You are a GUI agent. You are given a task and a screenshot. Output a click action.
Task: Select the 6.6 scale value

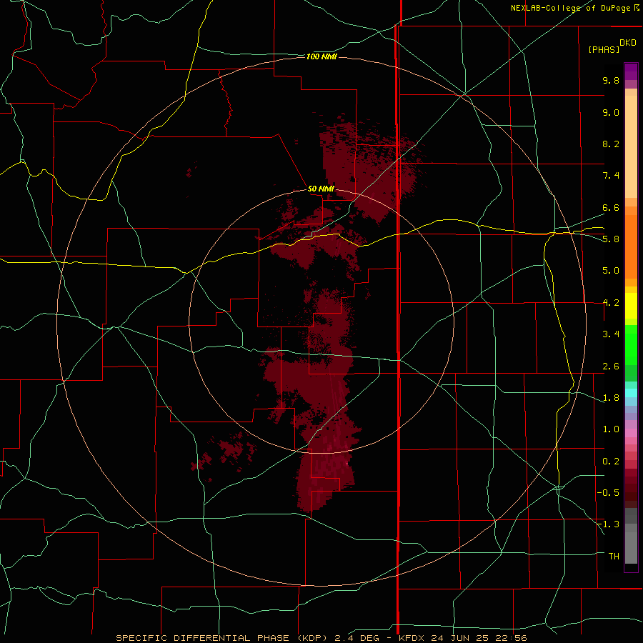click(x=611, y=207)
